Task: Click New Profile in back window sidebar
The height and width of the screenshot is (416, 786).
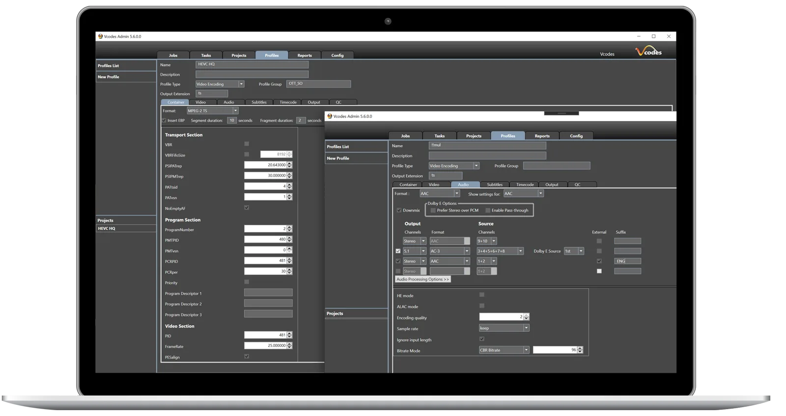Action: tap(126, 77)
